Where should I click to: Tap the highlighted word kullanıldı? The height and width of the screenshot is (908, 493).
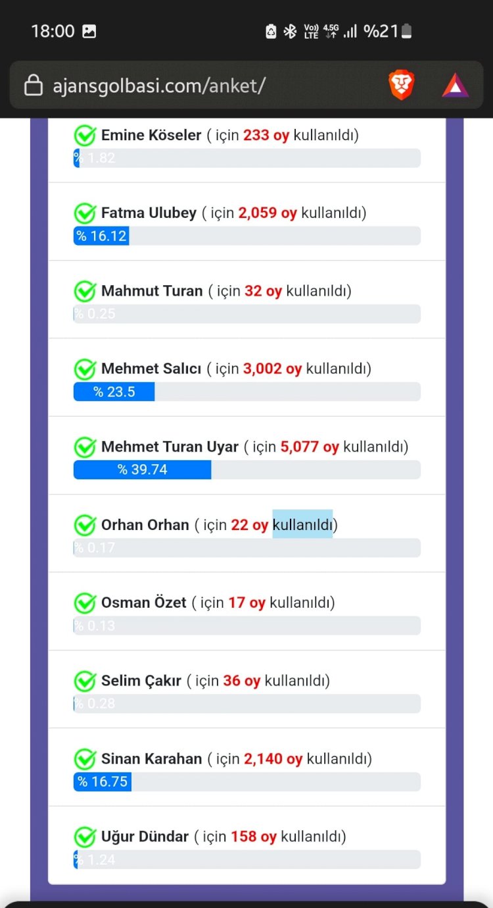point(302,525)
